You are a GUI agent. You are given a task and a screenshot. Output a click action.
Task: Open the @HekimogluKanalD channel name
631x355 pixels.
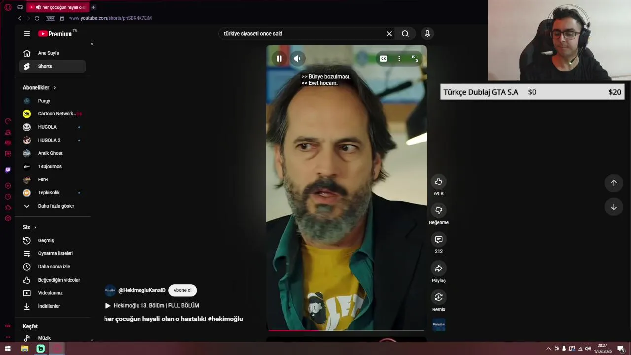pyautogui.click(x=142, y=290)
